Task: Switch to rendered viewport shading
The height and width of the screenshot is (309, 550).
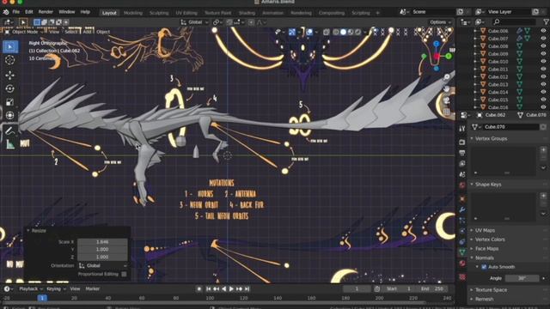Action: click(x=357, y=32)
